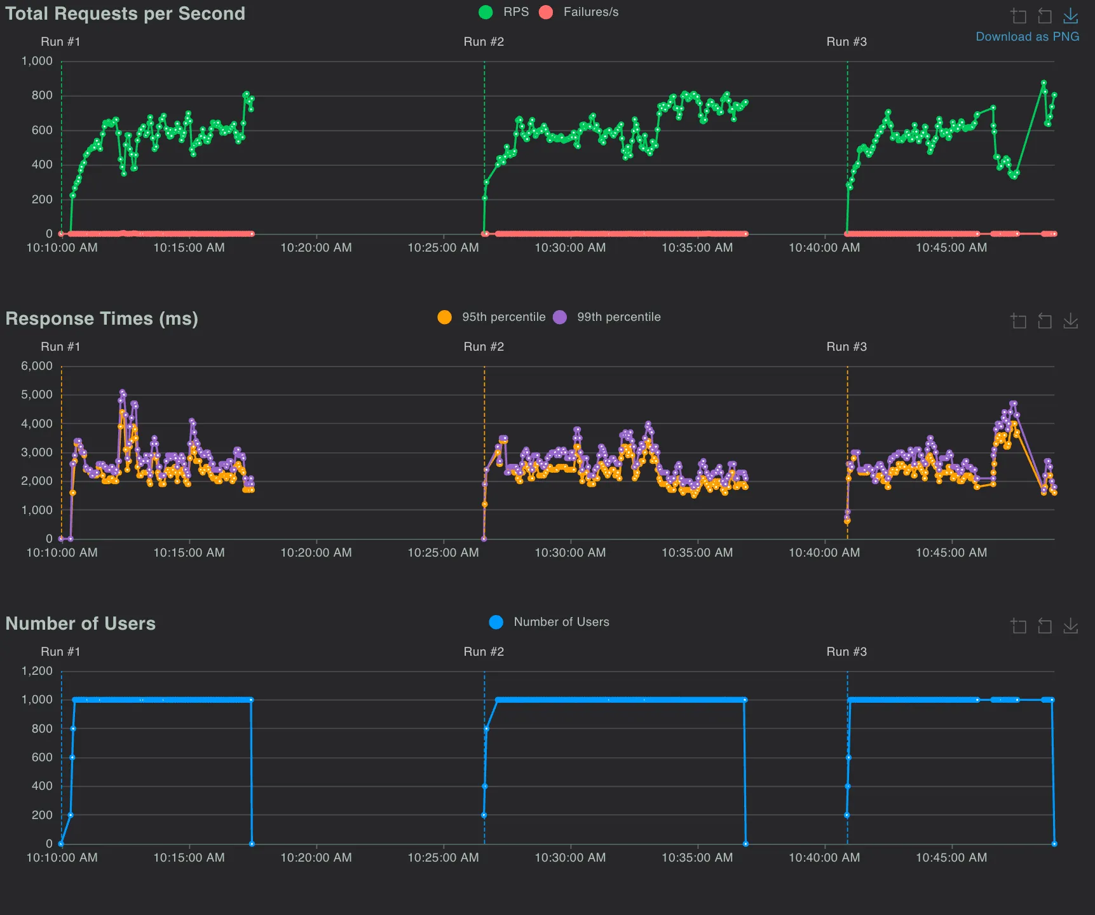Click the 6,000 y-axis label on Response Times
Image resolution: width=1095 pixels, height=915 pixels.
tap(37, 366)
